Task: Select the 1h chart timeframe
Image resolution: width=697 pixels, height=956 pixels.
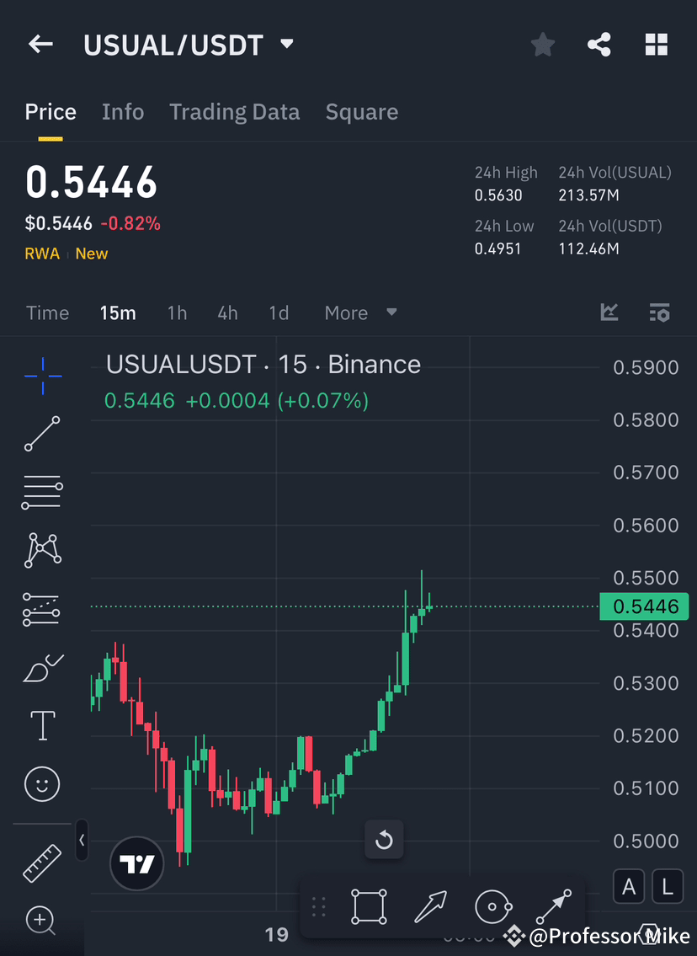Action: click(177, 312)
